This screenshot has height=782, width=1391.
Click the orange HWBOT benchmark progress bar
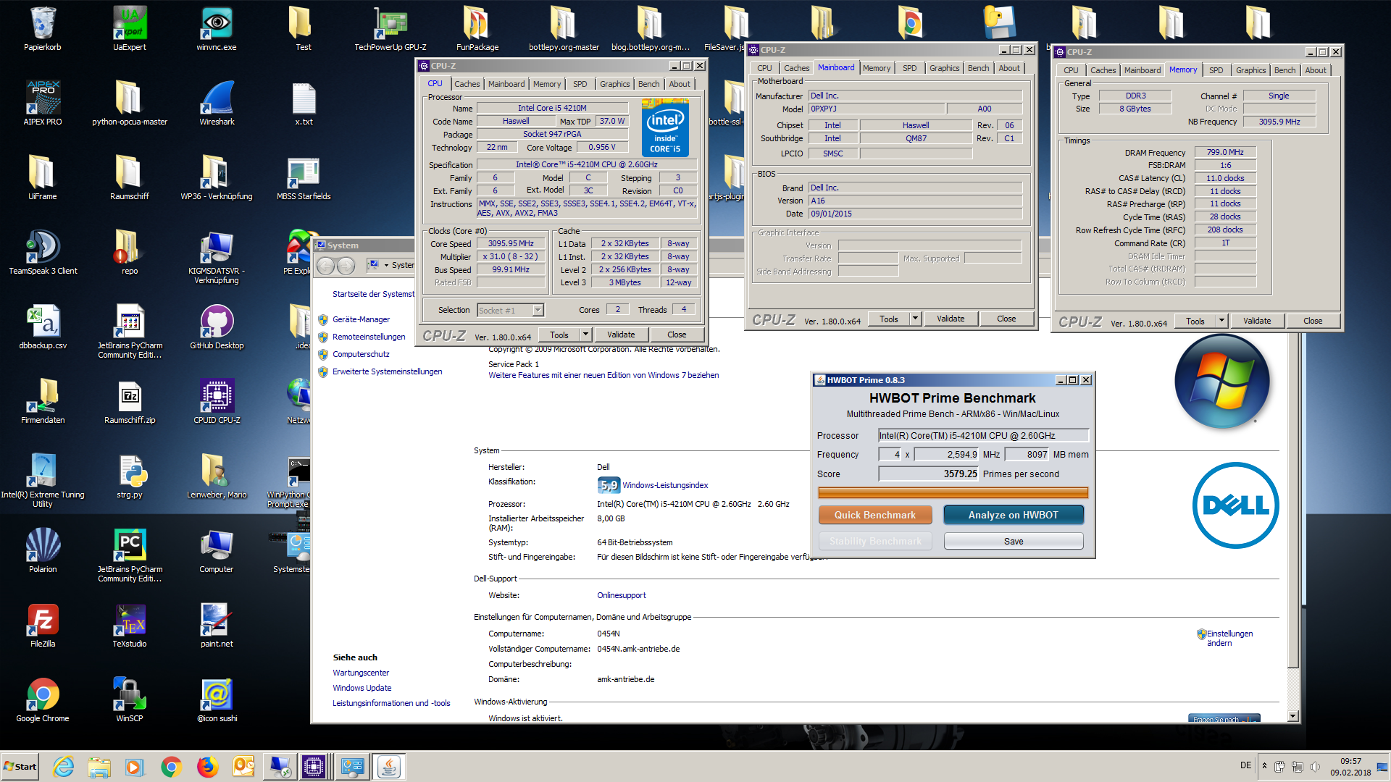click(953, 492)
